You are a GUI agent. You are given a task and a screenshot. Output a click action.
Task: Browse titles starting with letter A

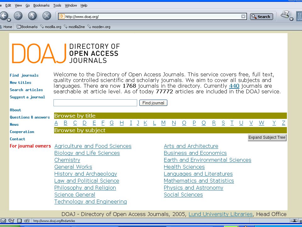tap(56, 123)
